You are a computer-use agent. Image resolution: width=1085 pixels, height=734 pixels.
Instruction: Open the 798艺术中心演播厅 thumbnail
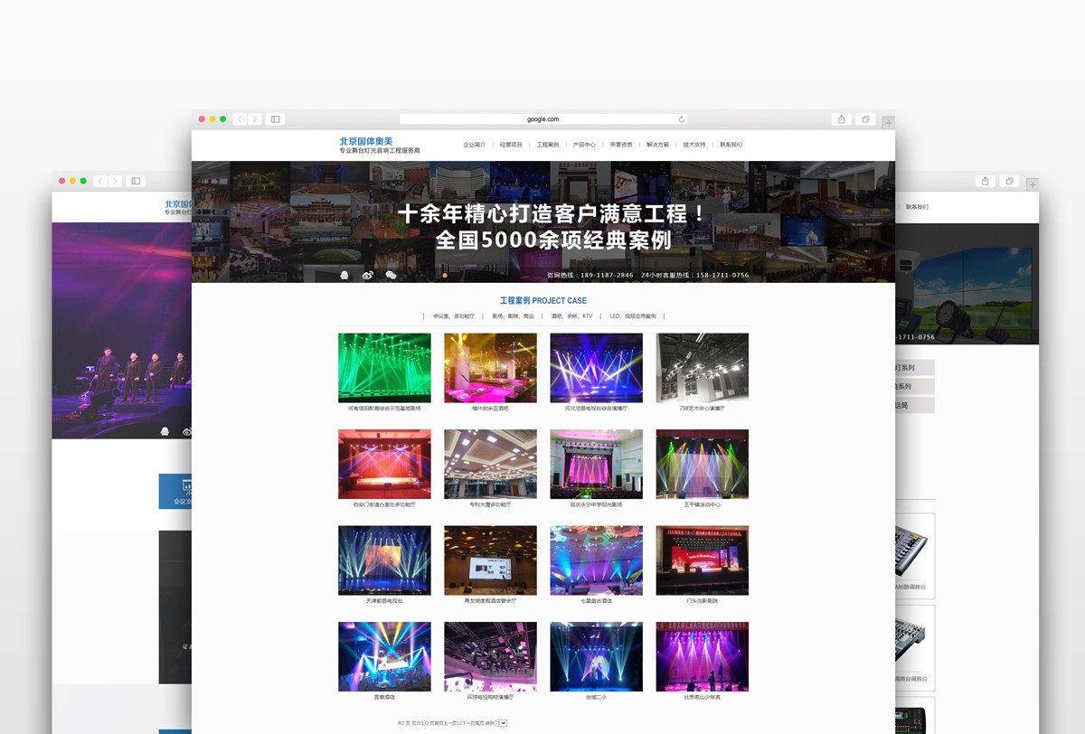tap(702, 368)
